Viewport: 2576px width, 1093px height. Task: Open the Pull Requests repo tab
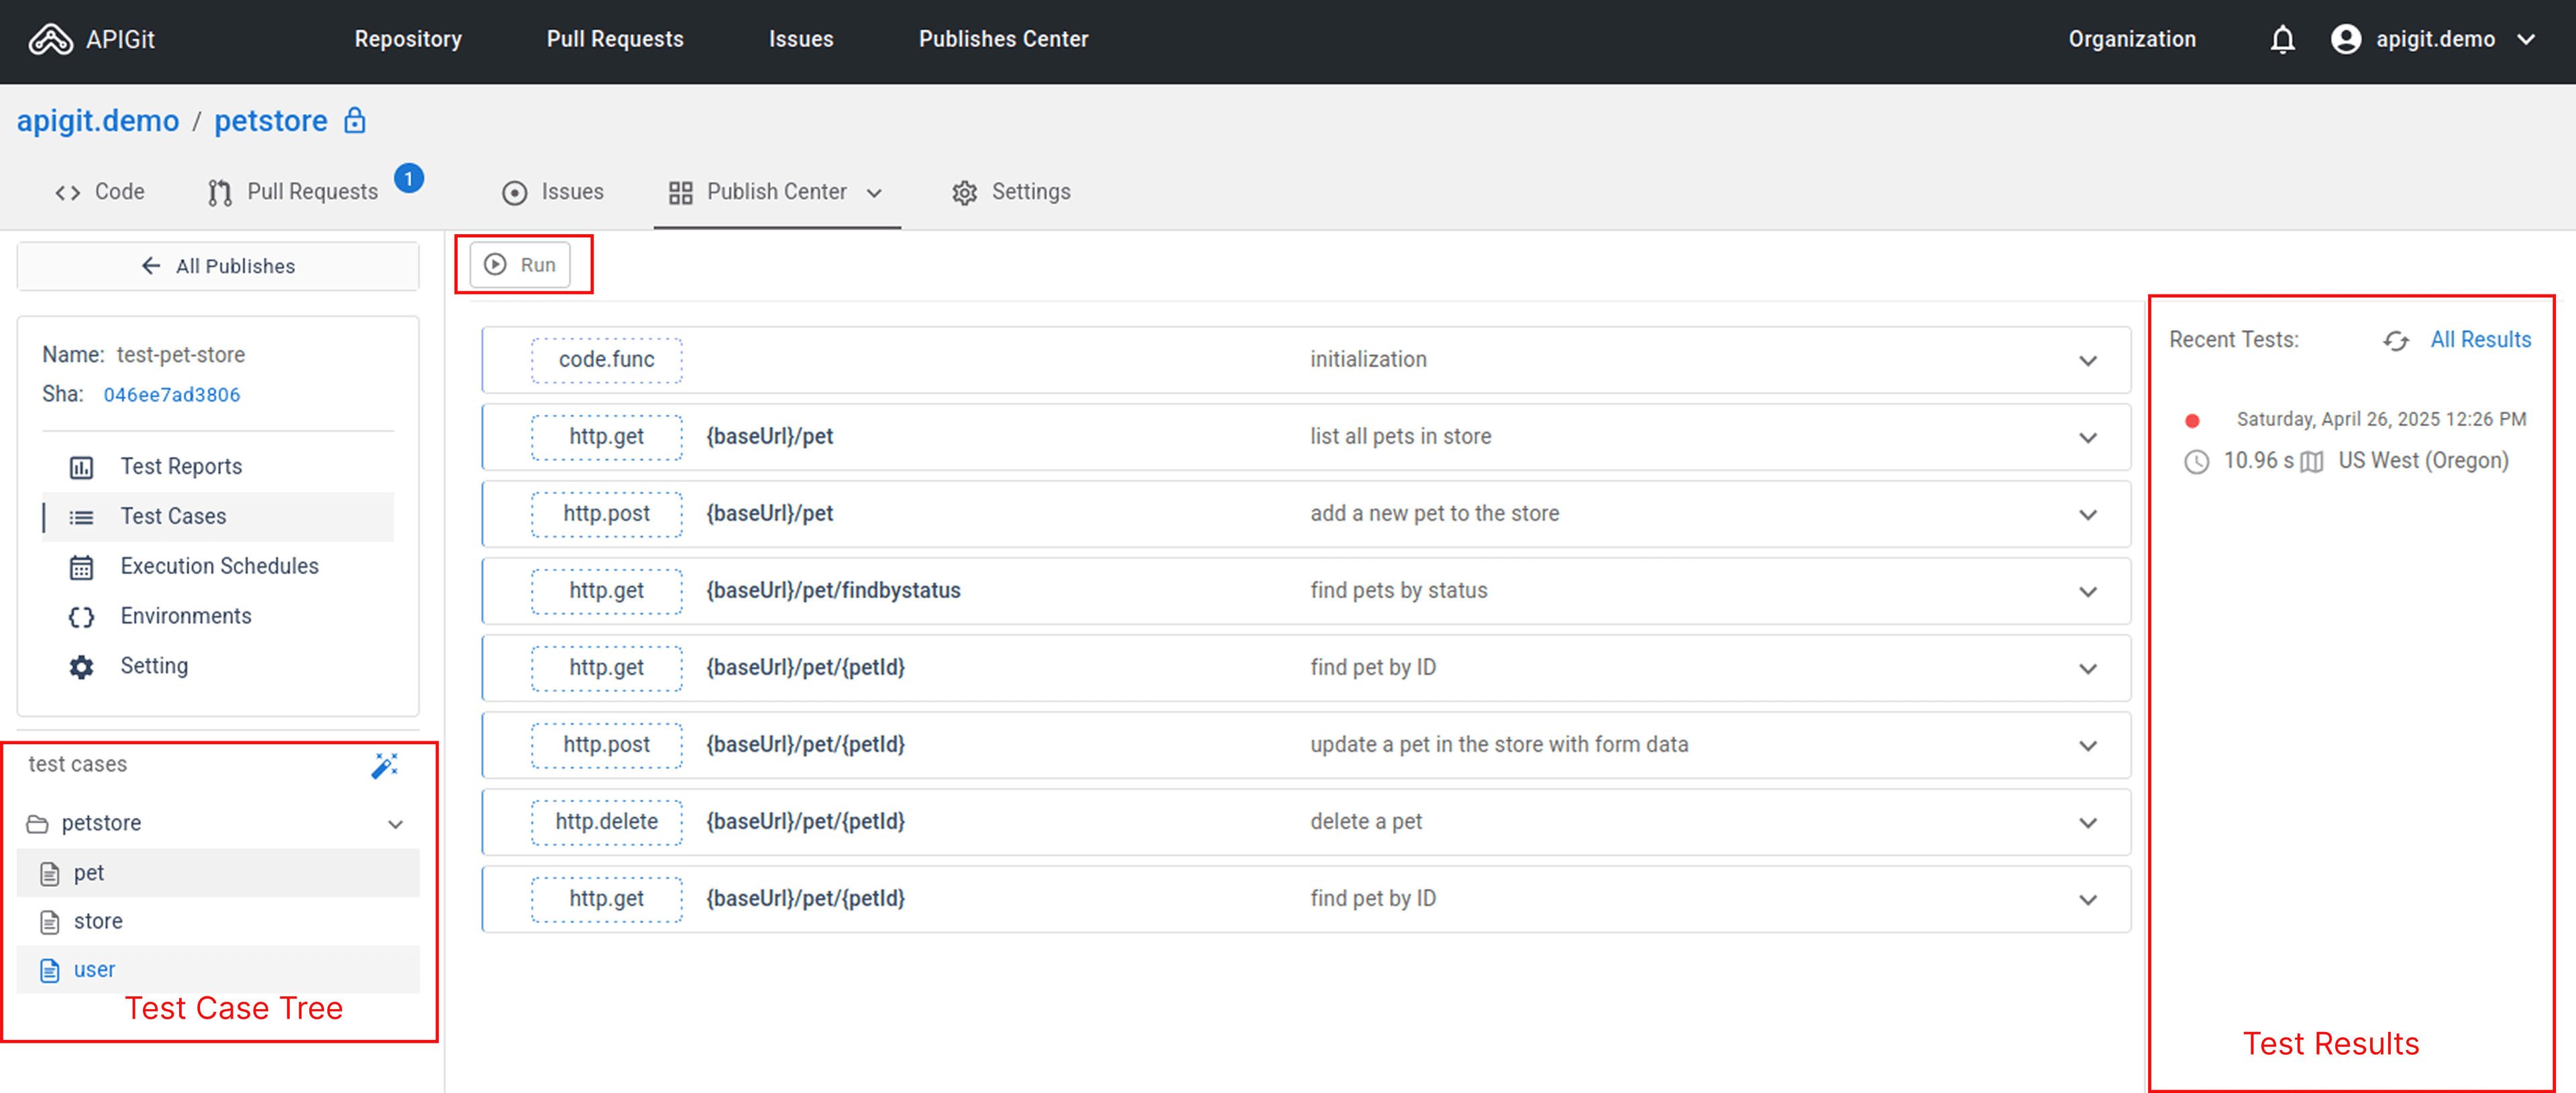(x=293, y=192)
